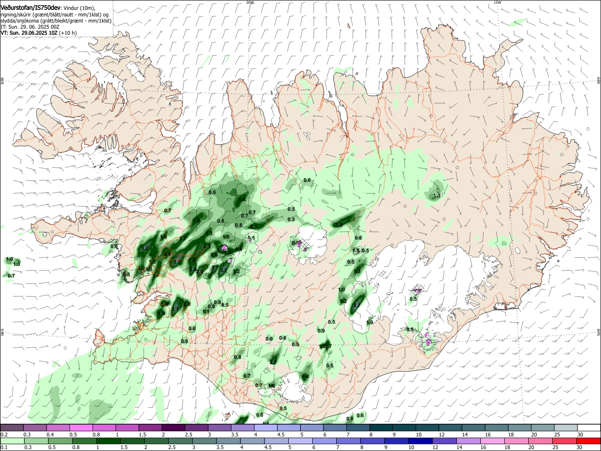Pick upper legend swatch between 1 and 1.5

(x=127, y=428)
